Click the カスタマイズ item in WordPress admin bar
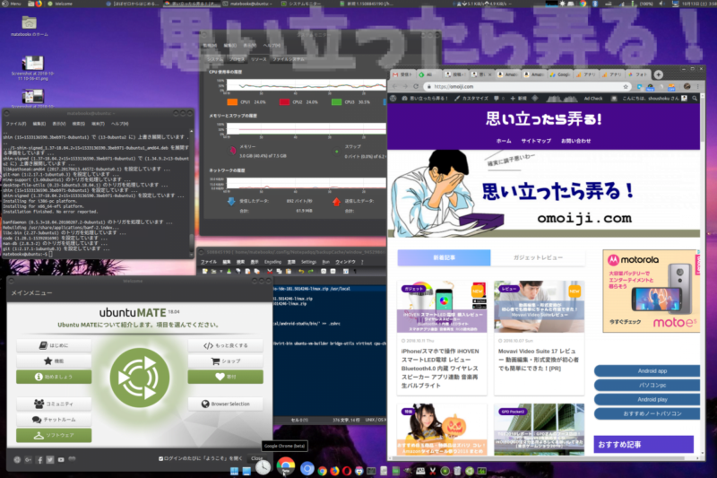This screenshot has width=717, height=478. (x=471, y=99)
